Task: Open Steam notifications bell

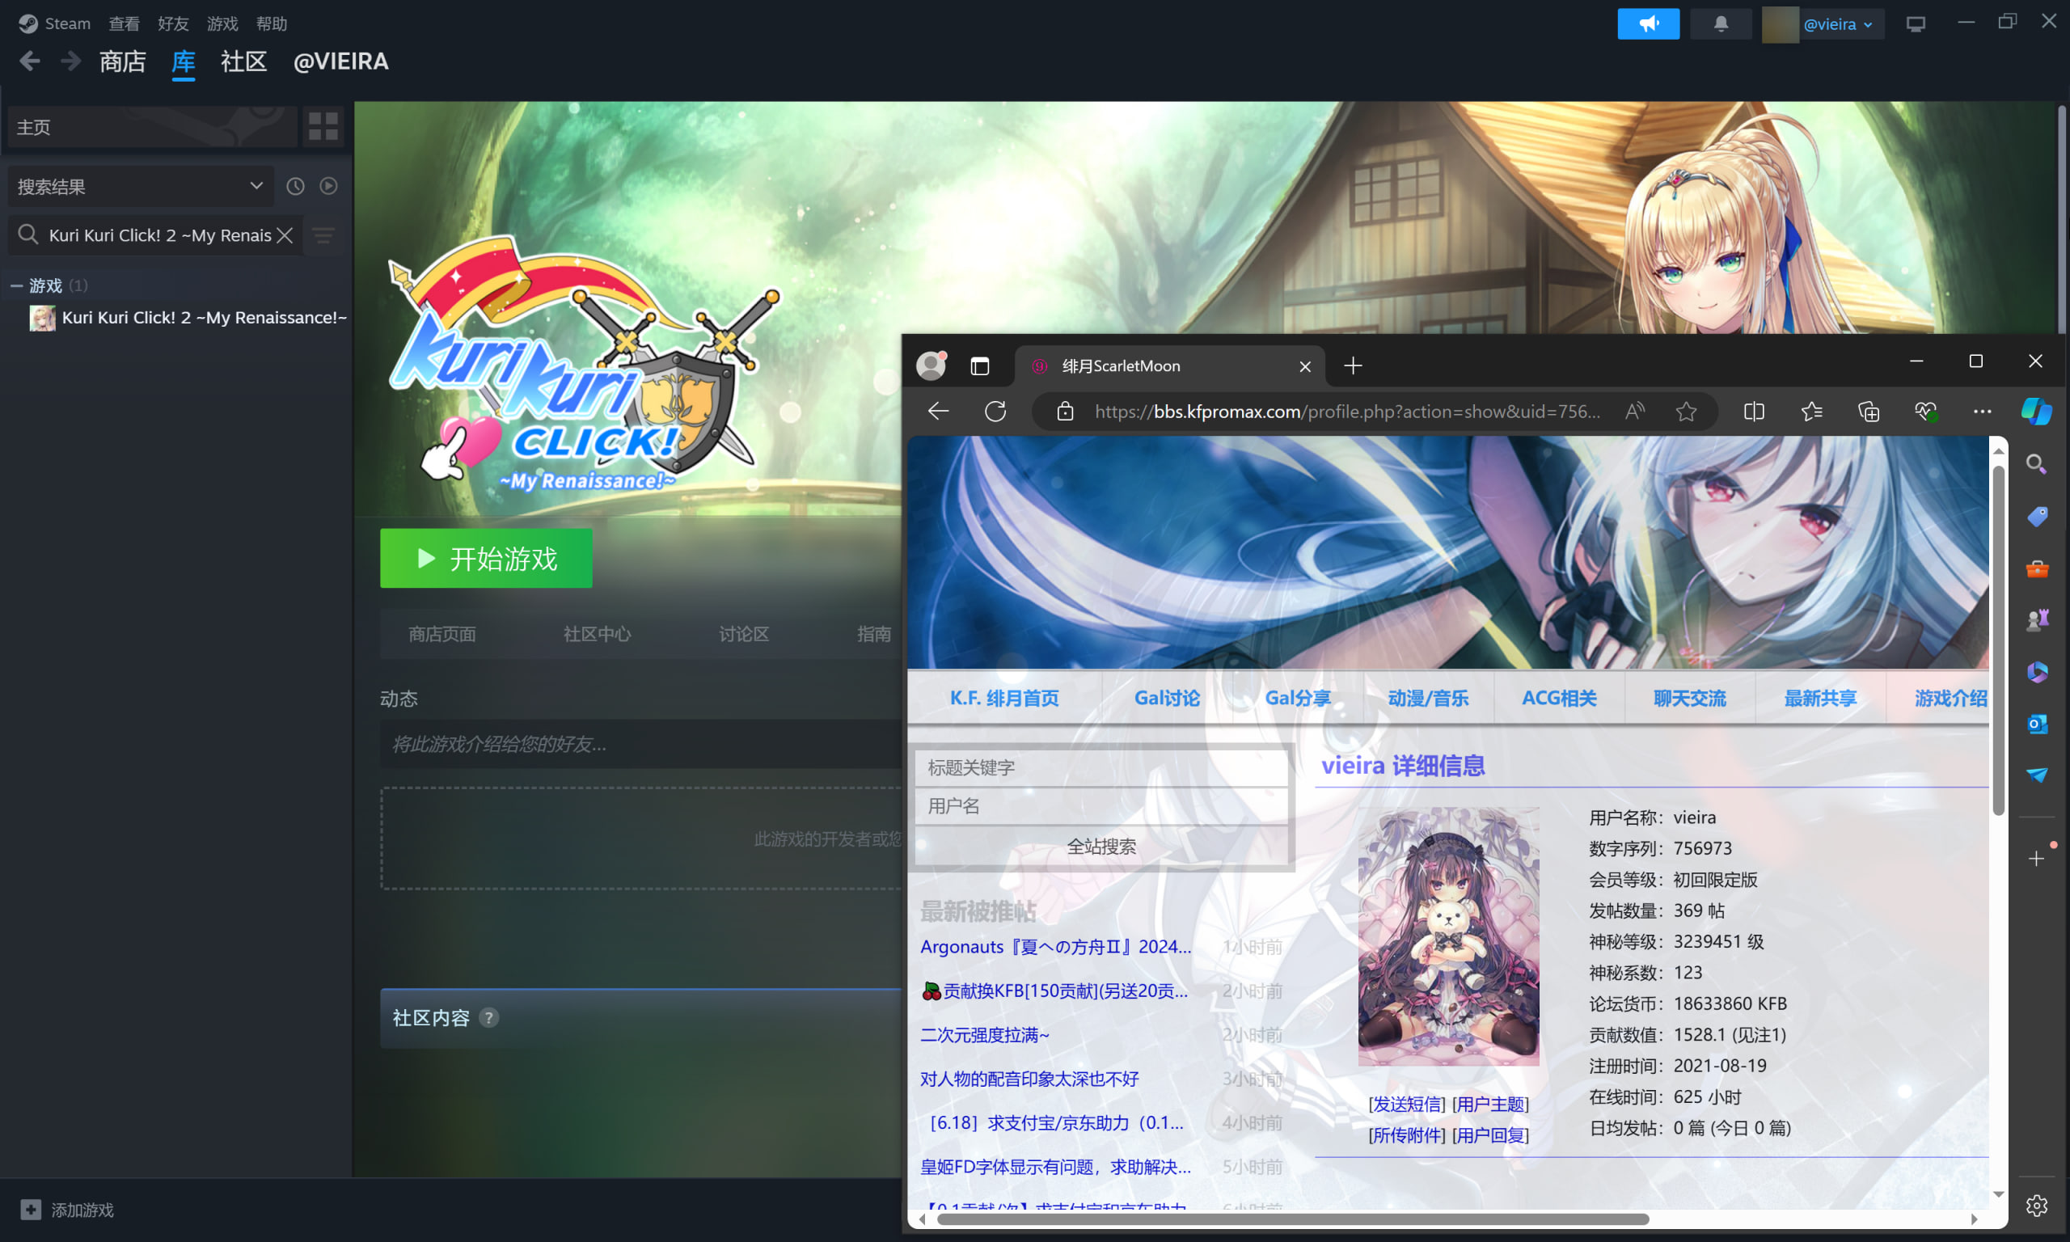Action: 1720,23
